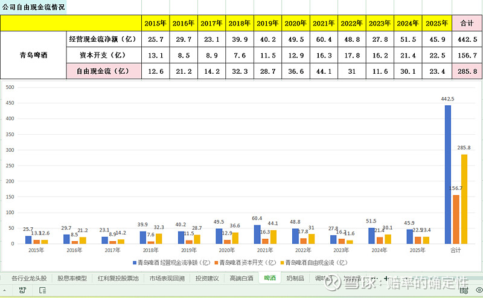The height and width of the screenshot is (298, 483).
Task: Click the orange legend swatch for 资本开支
Action: coord(217,263)
